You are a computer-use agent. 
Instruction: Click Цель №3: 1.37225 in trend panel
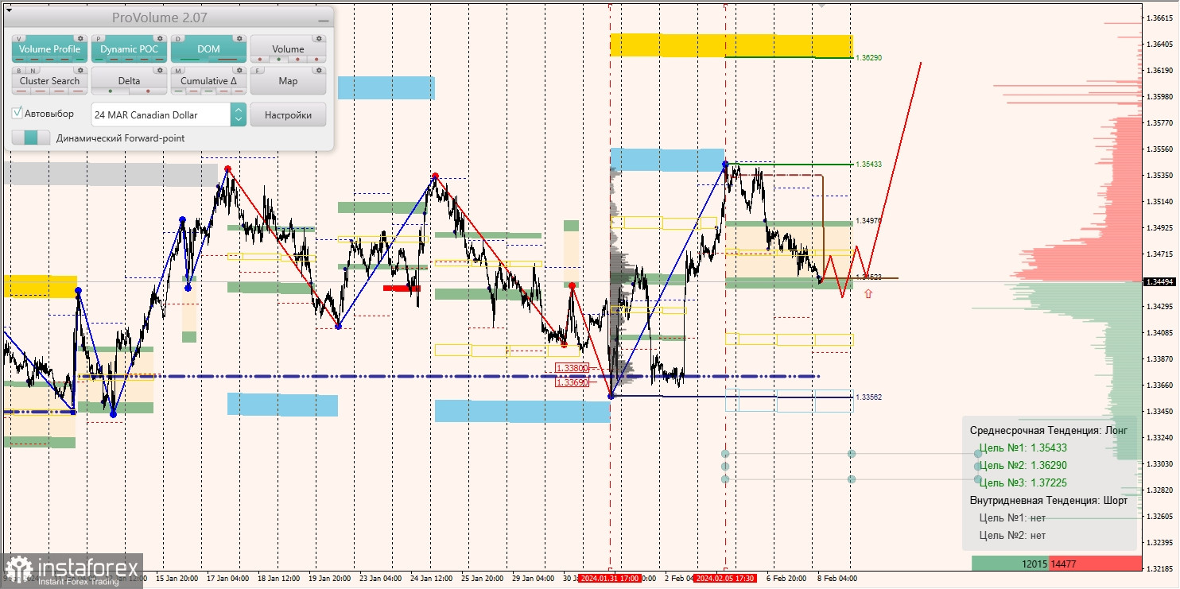click(1023, 482)
